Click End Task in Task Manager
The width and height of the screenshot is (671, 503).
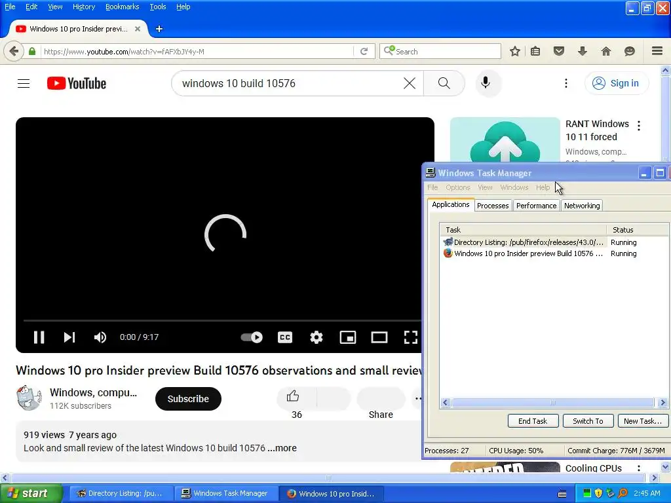tap(533, 421)
